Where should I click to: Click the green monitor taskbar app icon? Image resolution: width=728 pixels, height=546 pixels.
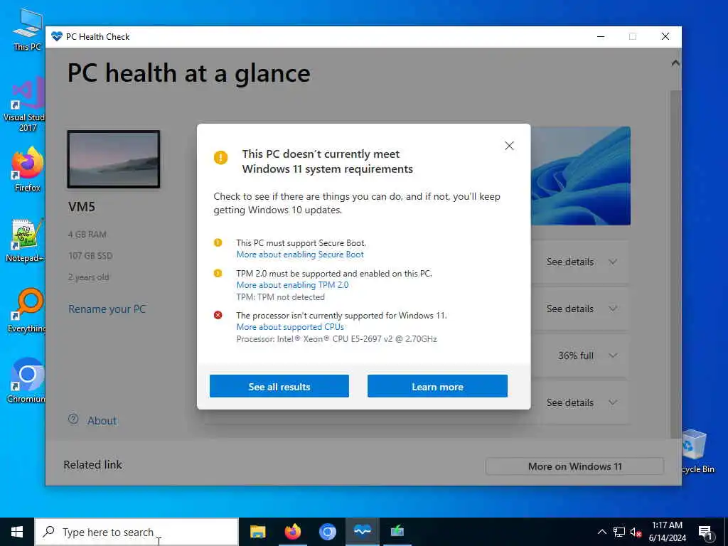[x=397, y=532]
